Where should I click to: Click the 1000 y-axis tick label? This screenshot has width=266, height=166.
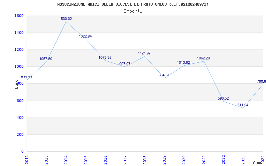[19, 67]
